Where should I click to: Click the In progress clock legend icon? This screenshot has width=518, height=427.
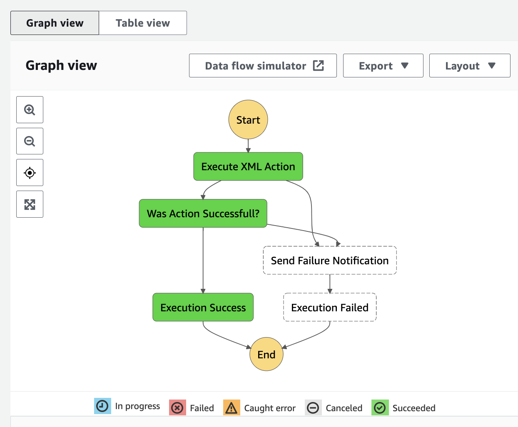[102, 406]
